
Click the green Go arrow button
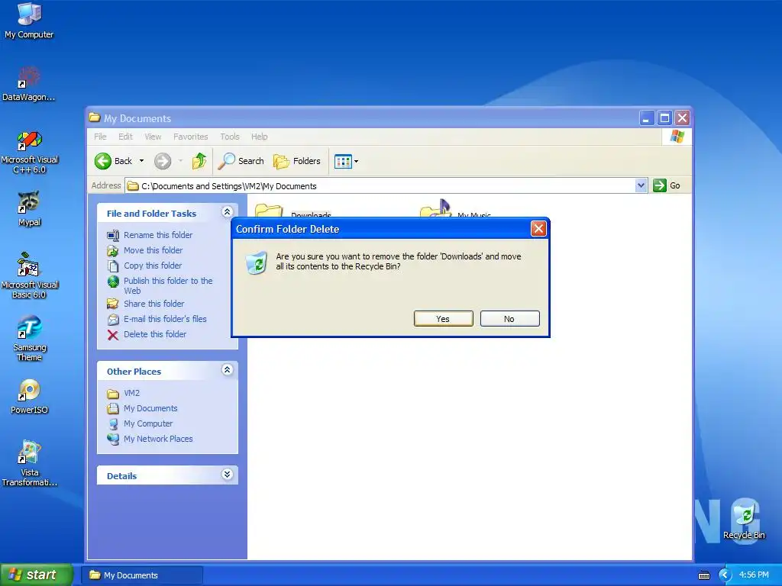660,185
